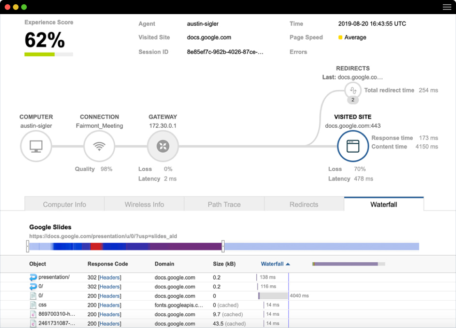This screenshot has width=456, height=328.
Task: Click the redirect arrow icon for presentation/
Action: pos(33,277)
